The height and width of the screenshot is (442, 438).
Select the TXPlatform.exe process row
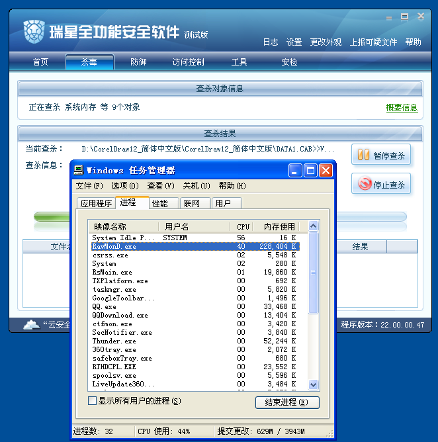tap(195, 281)
